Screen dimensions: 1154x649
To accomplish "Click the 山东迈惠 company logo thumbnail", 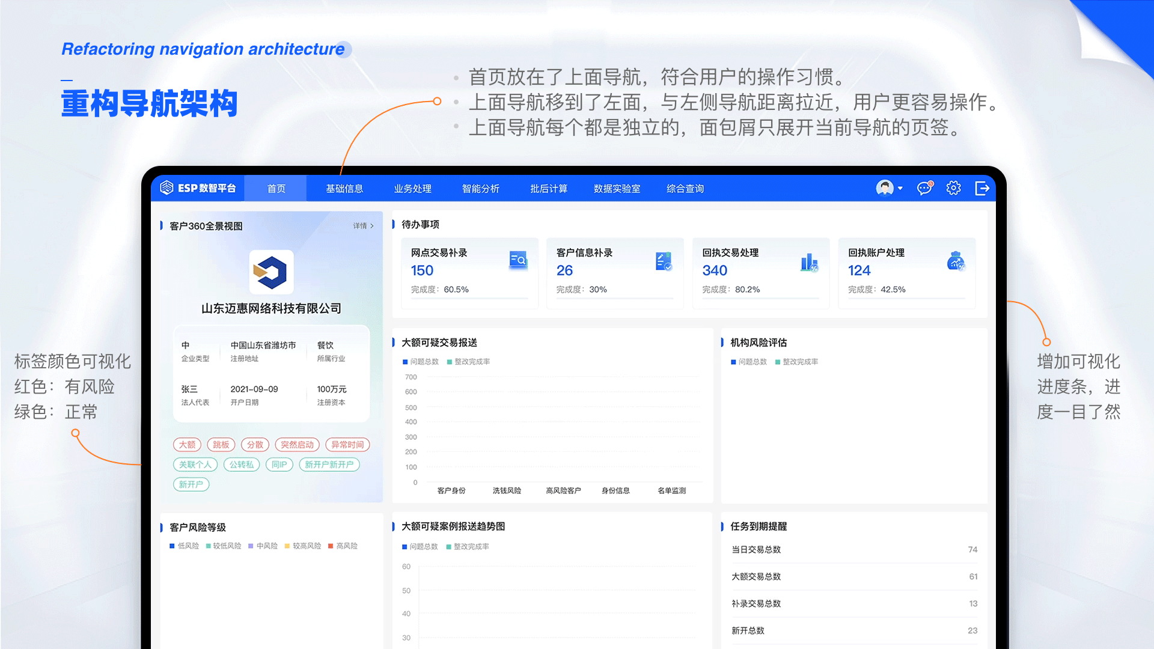I will tap(272, 272).
